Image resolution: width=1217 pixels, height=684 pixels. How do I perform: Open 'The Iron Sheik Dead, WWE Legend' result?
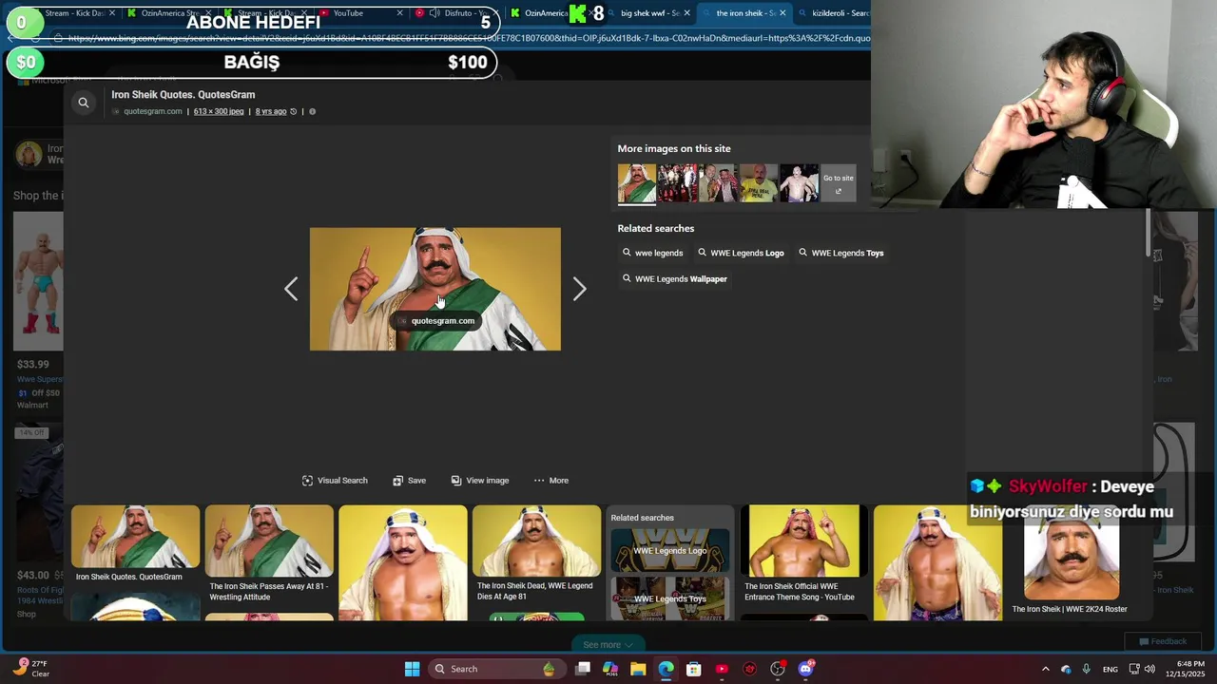click(x=536, y=541)
